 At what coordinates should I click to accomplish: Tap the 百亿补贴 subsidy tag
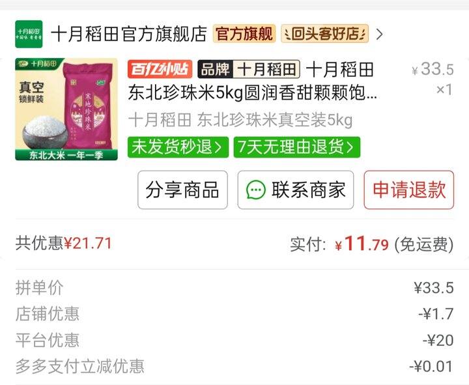160,69
